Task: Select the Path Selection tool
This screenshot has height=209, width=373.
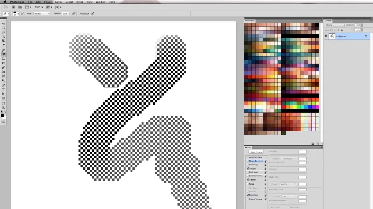Action: (x=3, y=94)
